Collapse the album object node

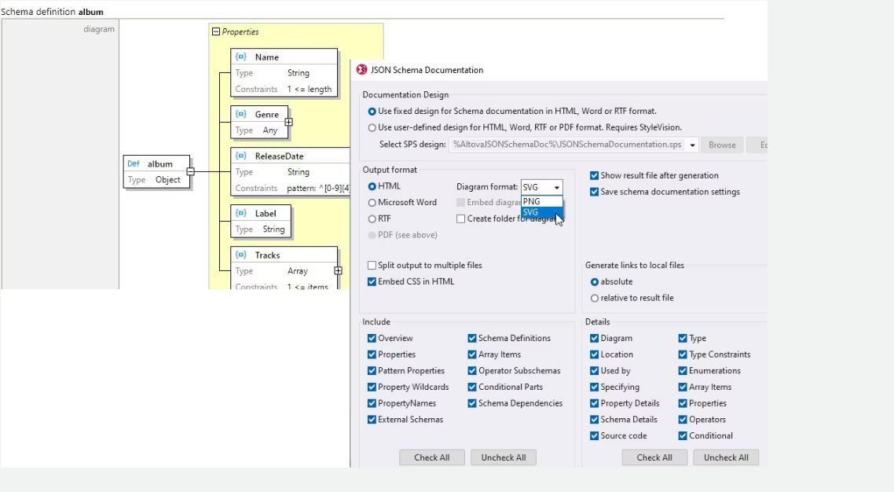tap(190, 171)
